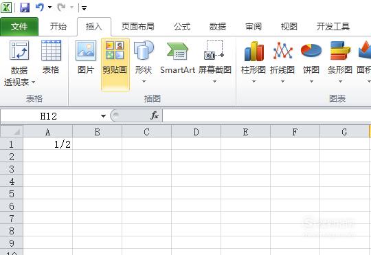Viewport: 371px width, 255px height.
Task: Select row 2 header
Action: coord(12,156)
